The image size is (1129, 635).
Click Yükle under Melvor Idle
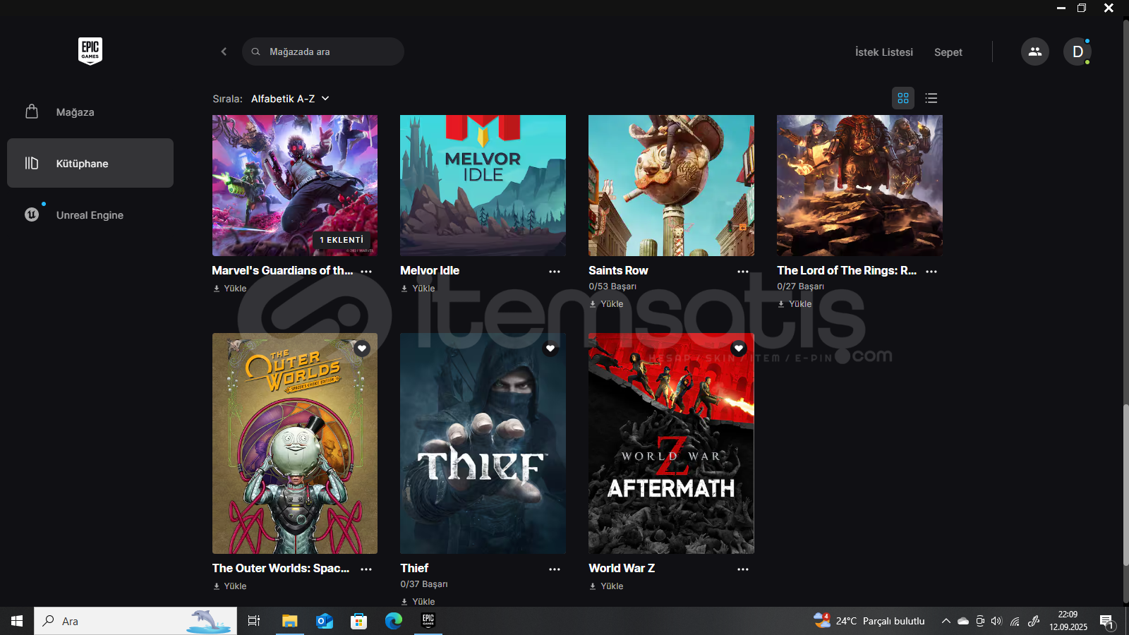[418, 289]
